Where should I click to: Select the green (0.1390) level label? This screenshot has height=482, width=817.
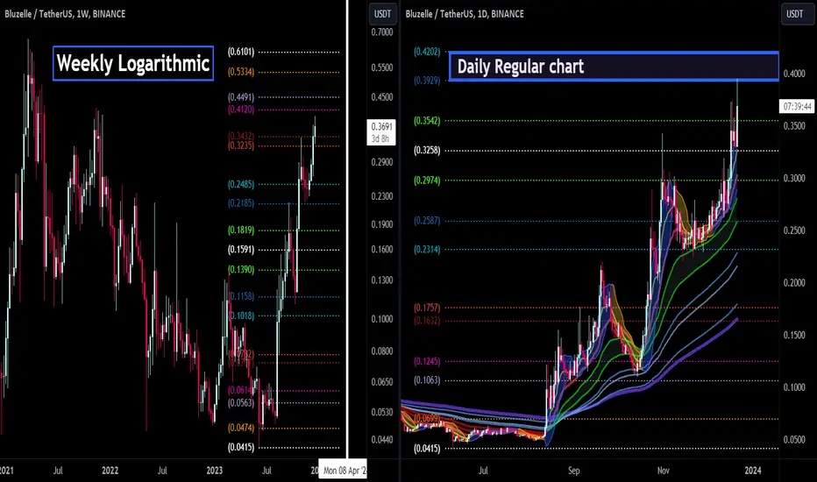click(x=241, y=269)
